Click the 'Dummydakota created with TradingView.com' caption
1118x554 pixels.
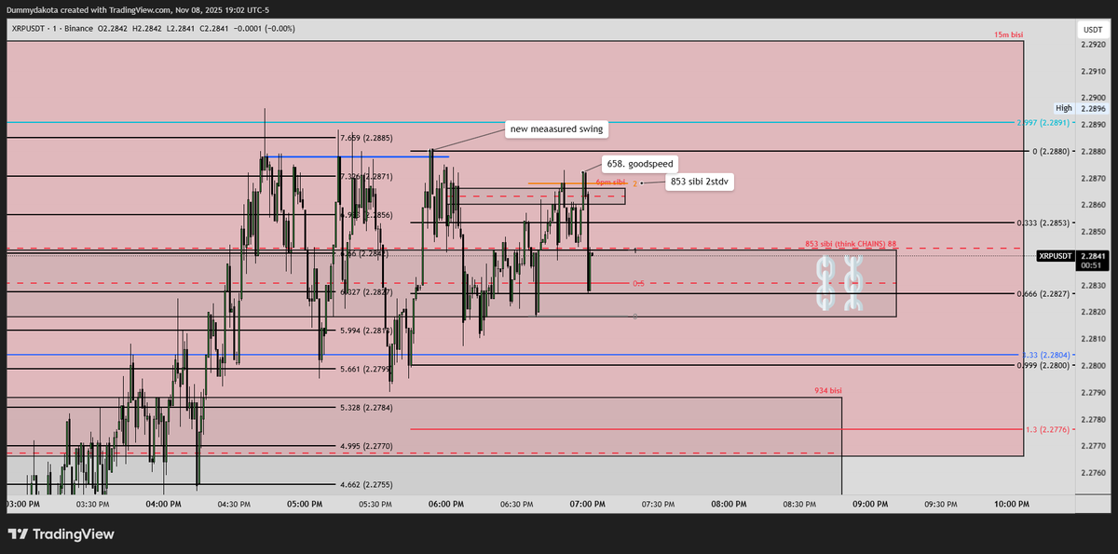click(x=87, y=8)
